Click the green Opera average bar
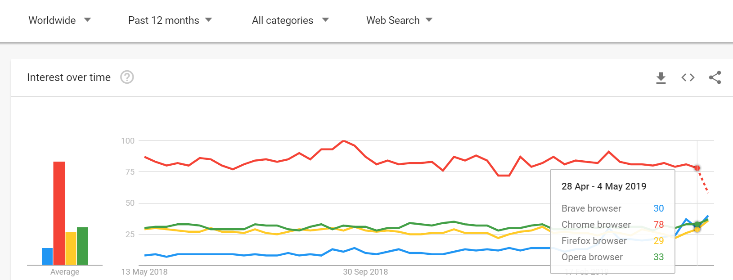This screenshot has height=280, width=733. 82,246
